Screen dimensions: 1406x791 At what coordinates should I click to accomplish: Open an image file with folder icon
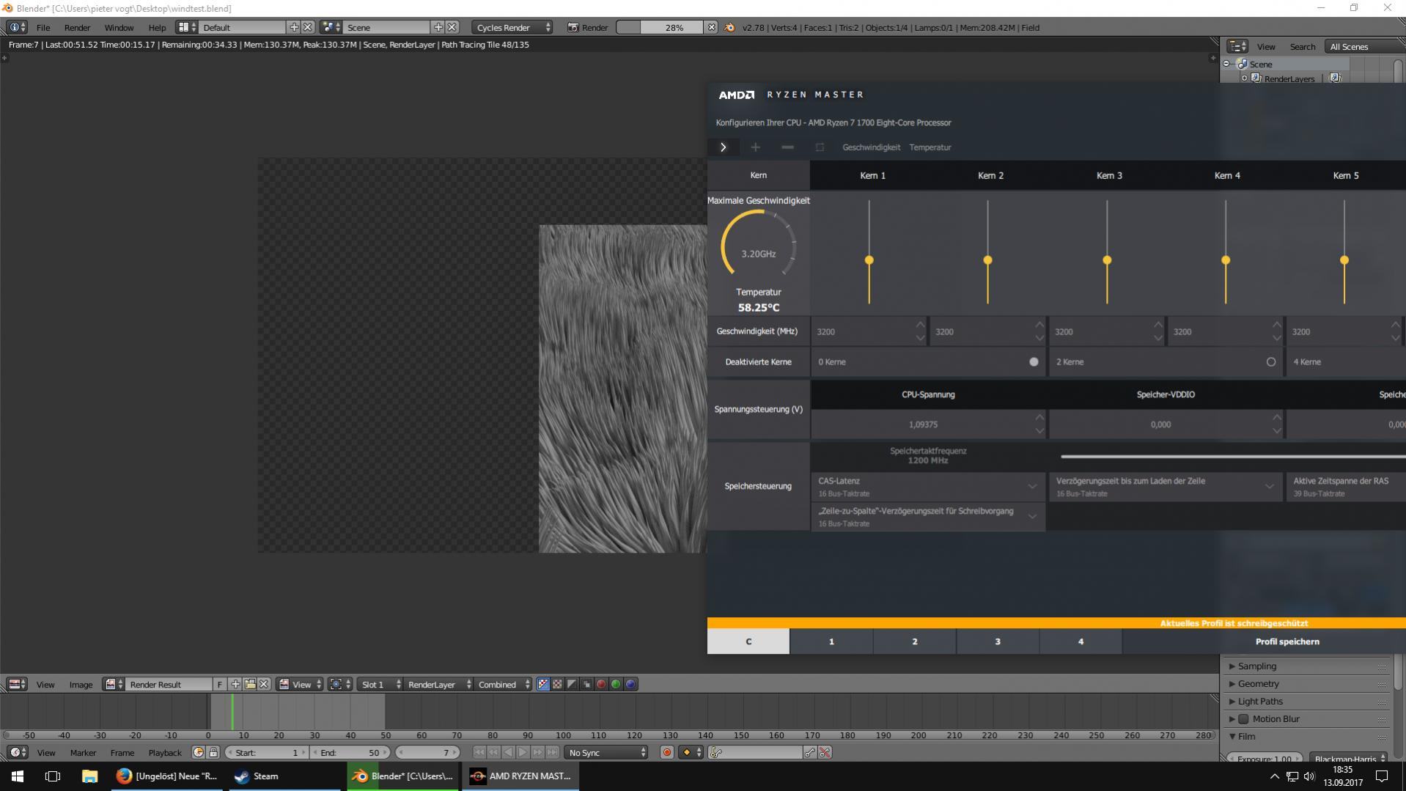point(250,684)
